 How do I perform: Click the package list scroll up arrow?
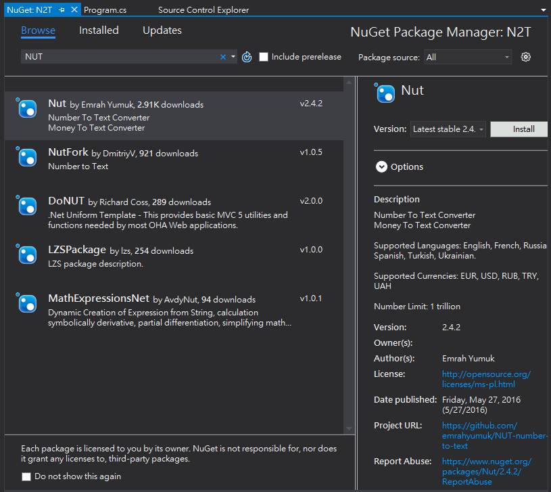(x=349, y=83)
